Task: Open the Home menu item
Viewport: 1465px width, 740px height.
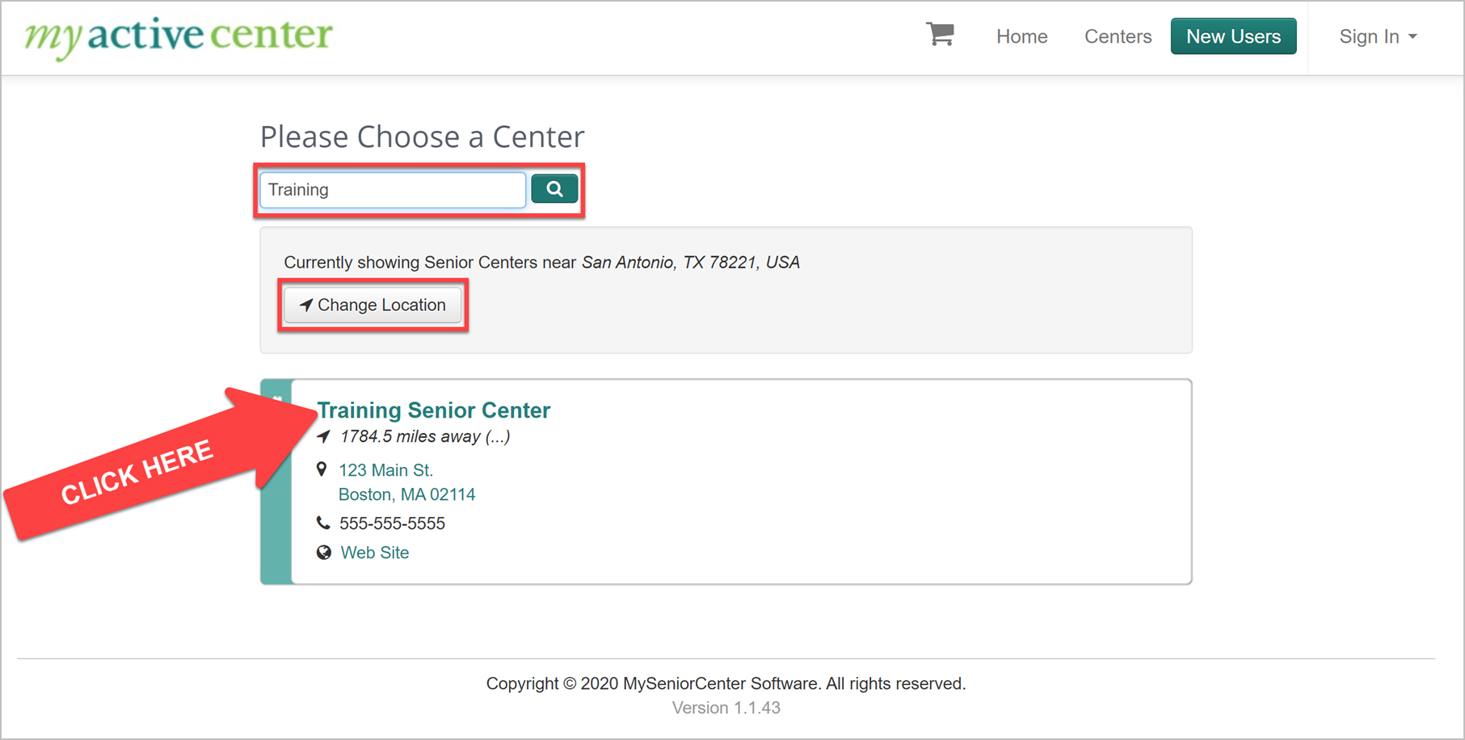Action: [1021, 36]
